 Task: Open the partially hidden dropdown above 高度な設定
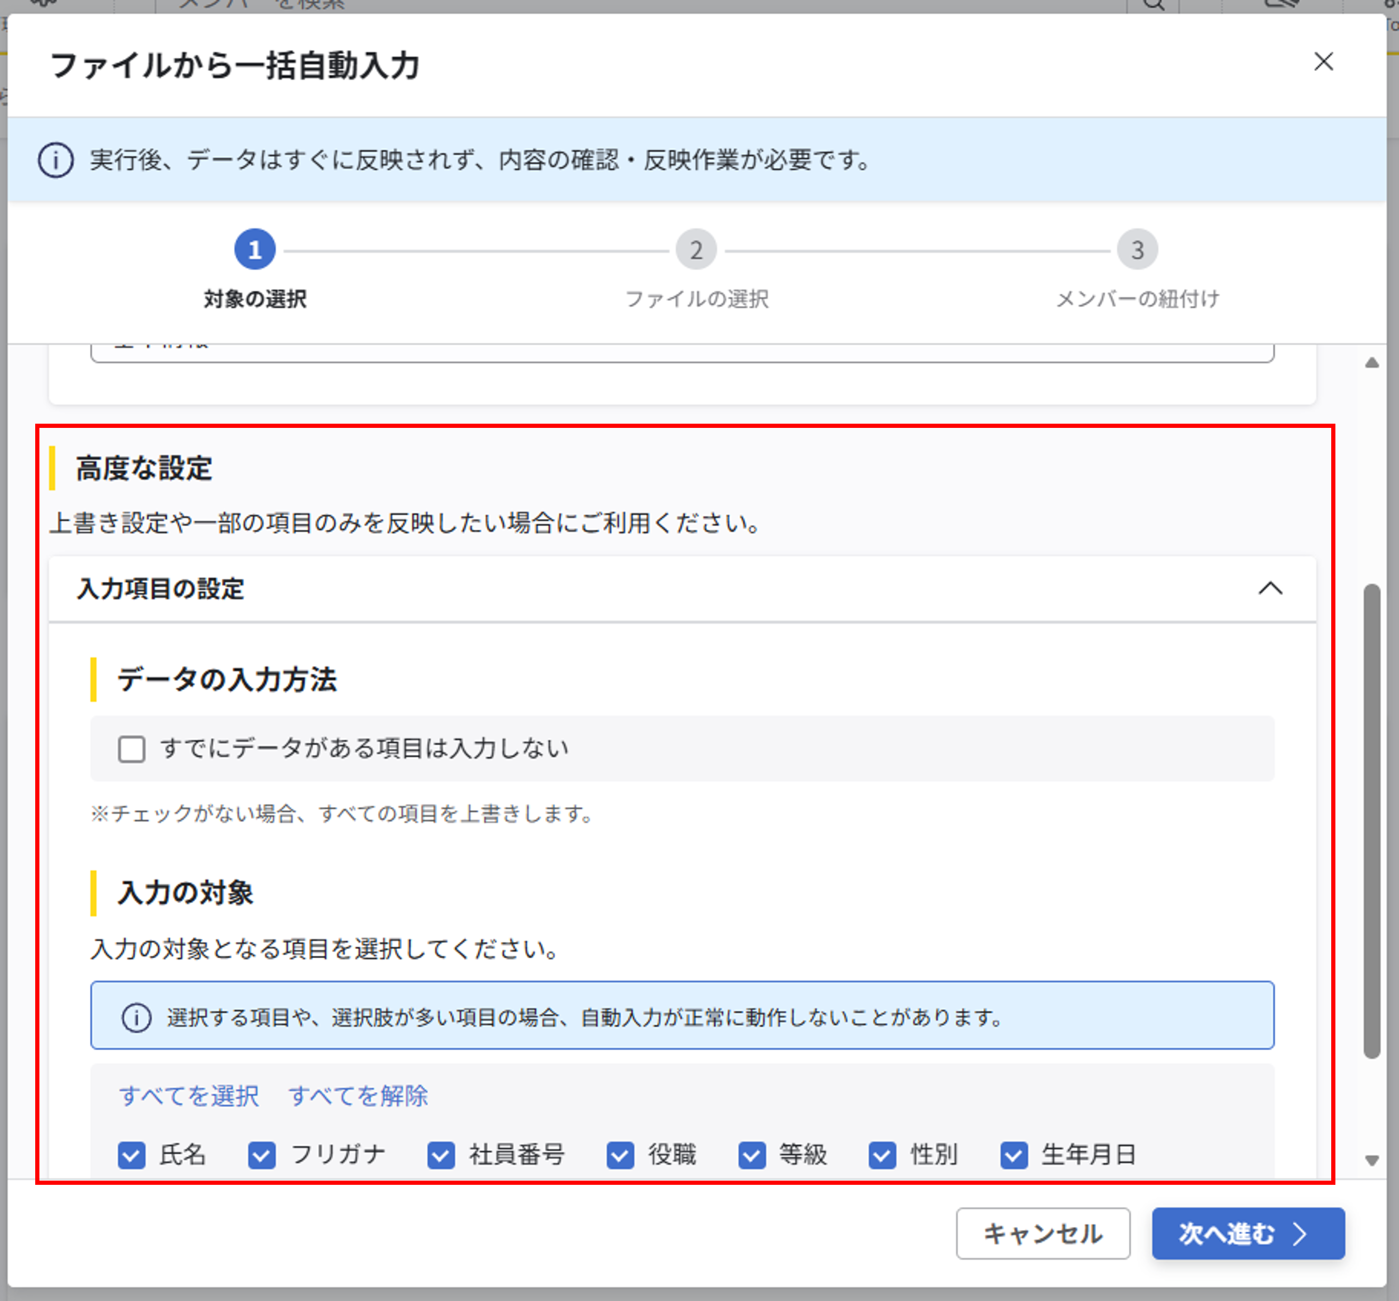point(682,353)
